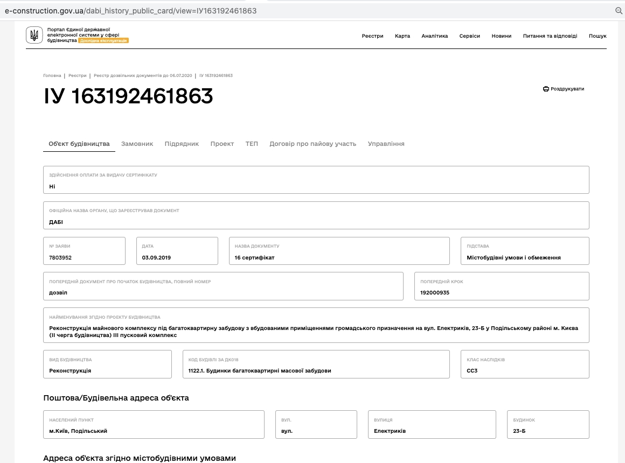Select the Об'єкт будівництва tab
This screenshot has height=463, width=625.
click(79, 144)
